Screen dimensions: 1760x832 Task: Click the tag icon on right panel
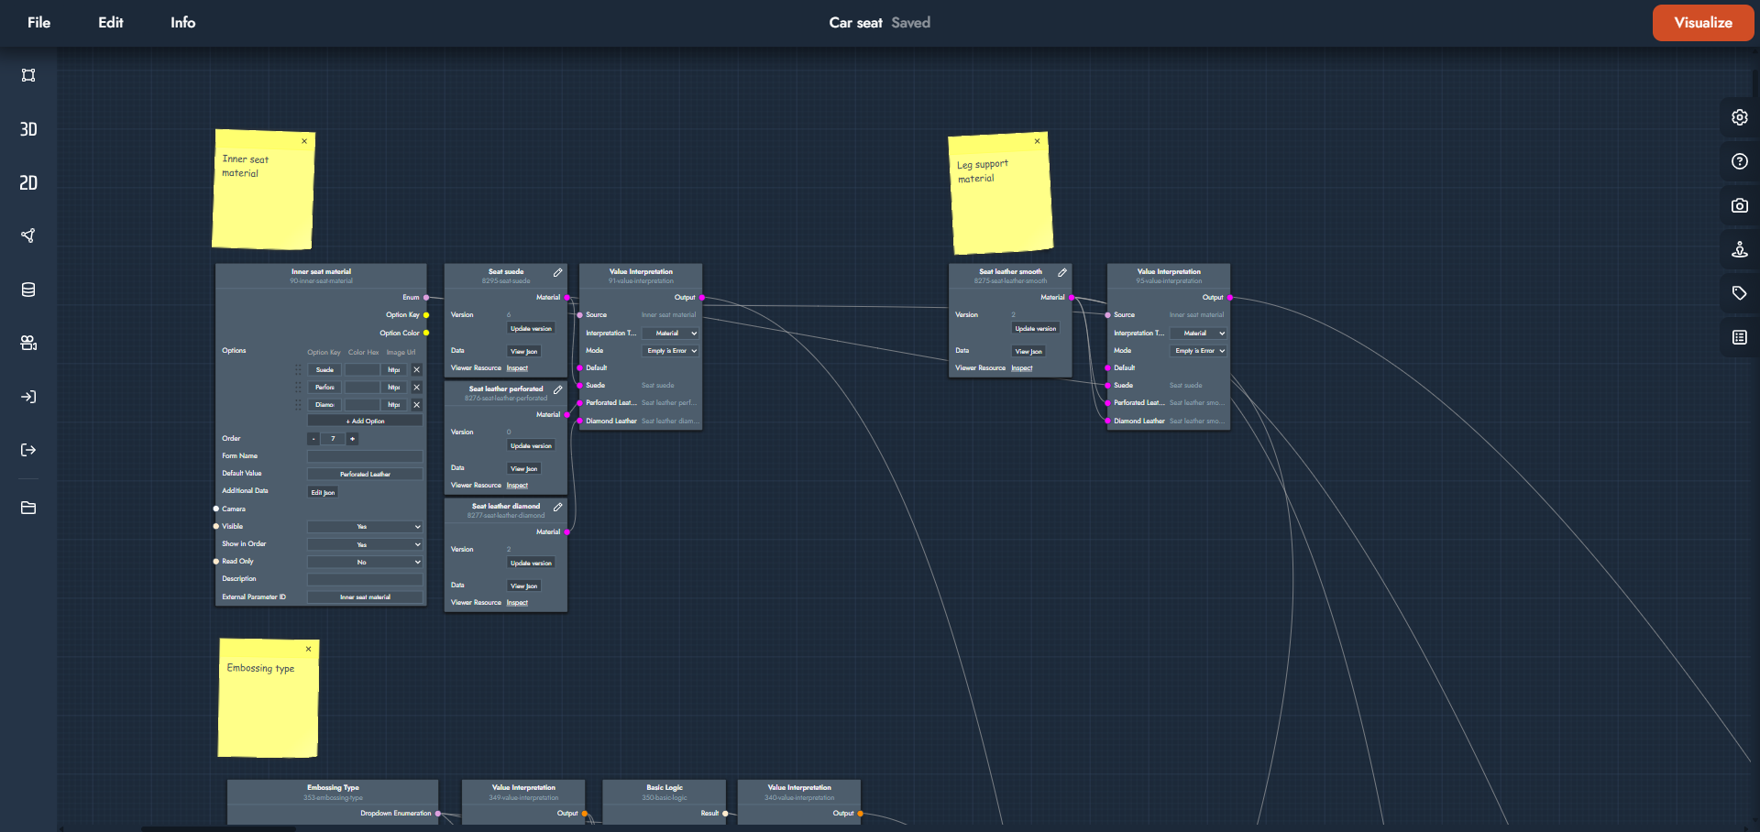point(1739,293)
